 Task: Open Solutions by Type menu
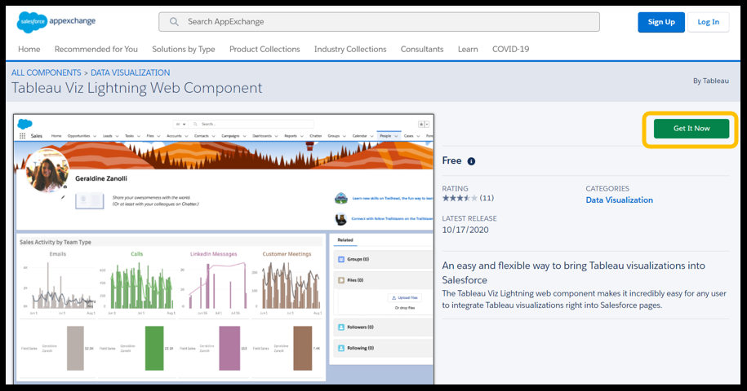(184, 49)
